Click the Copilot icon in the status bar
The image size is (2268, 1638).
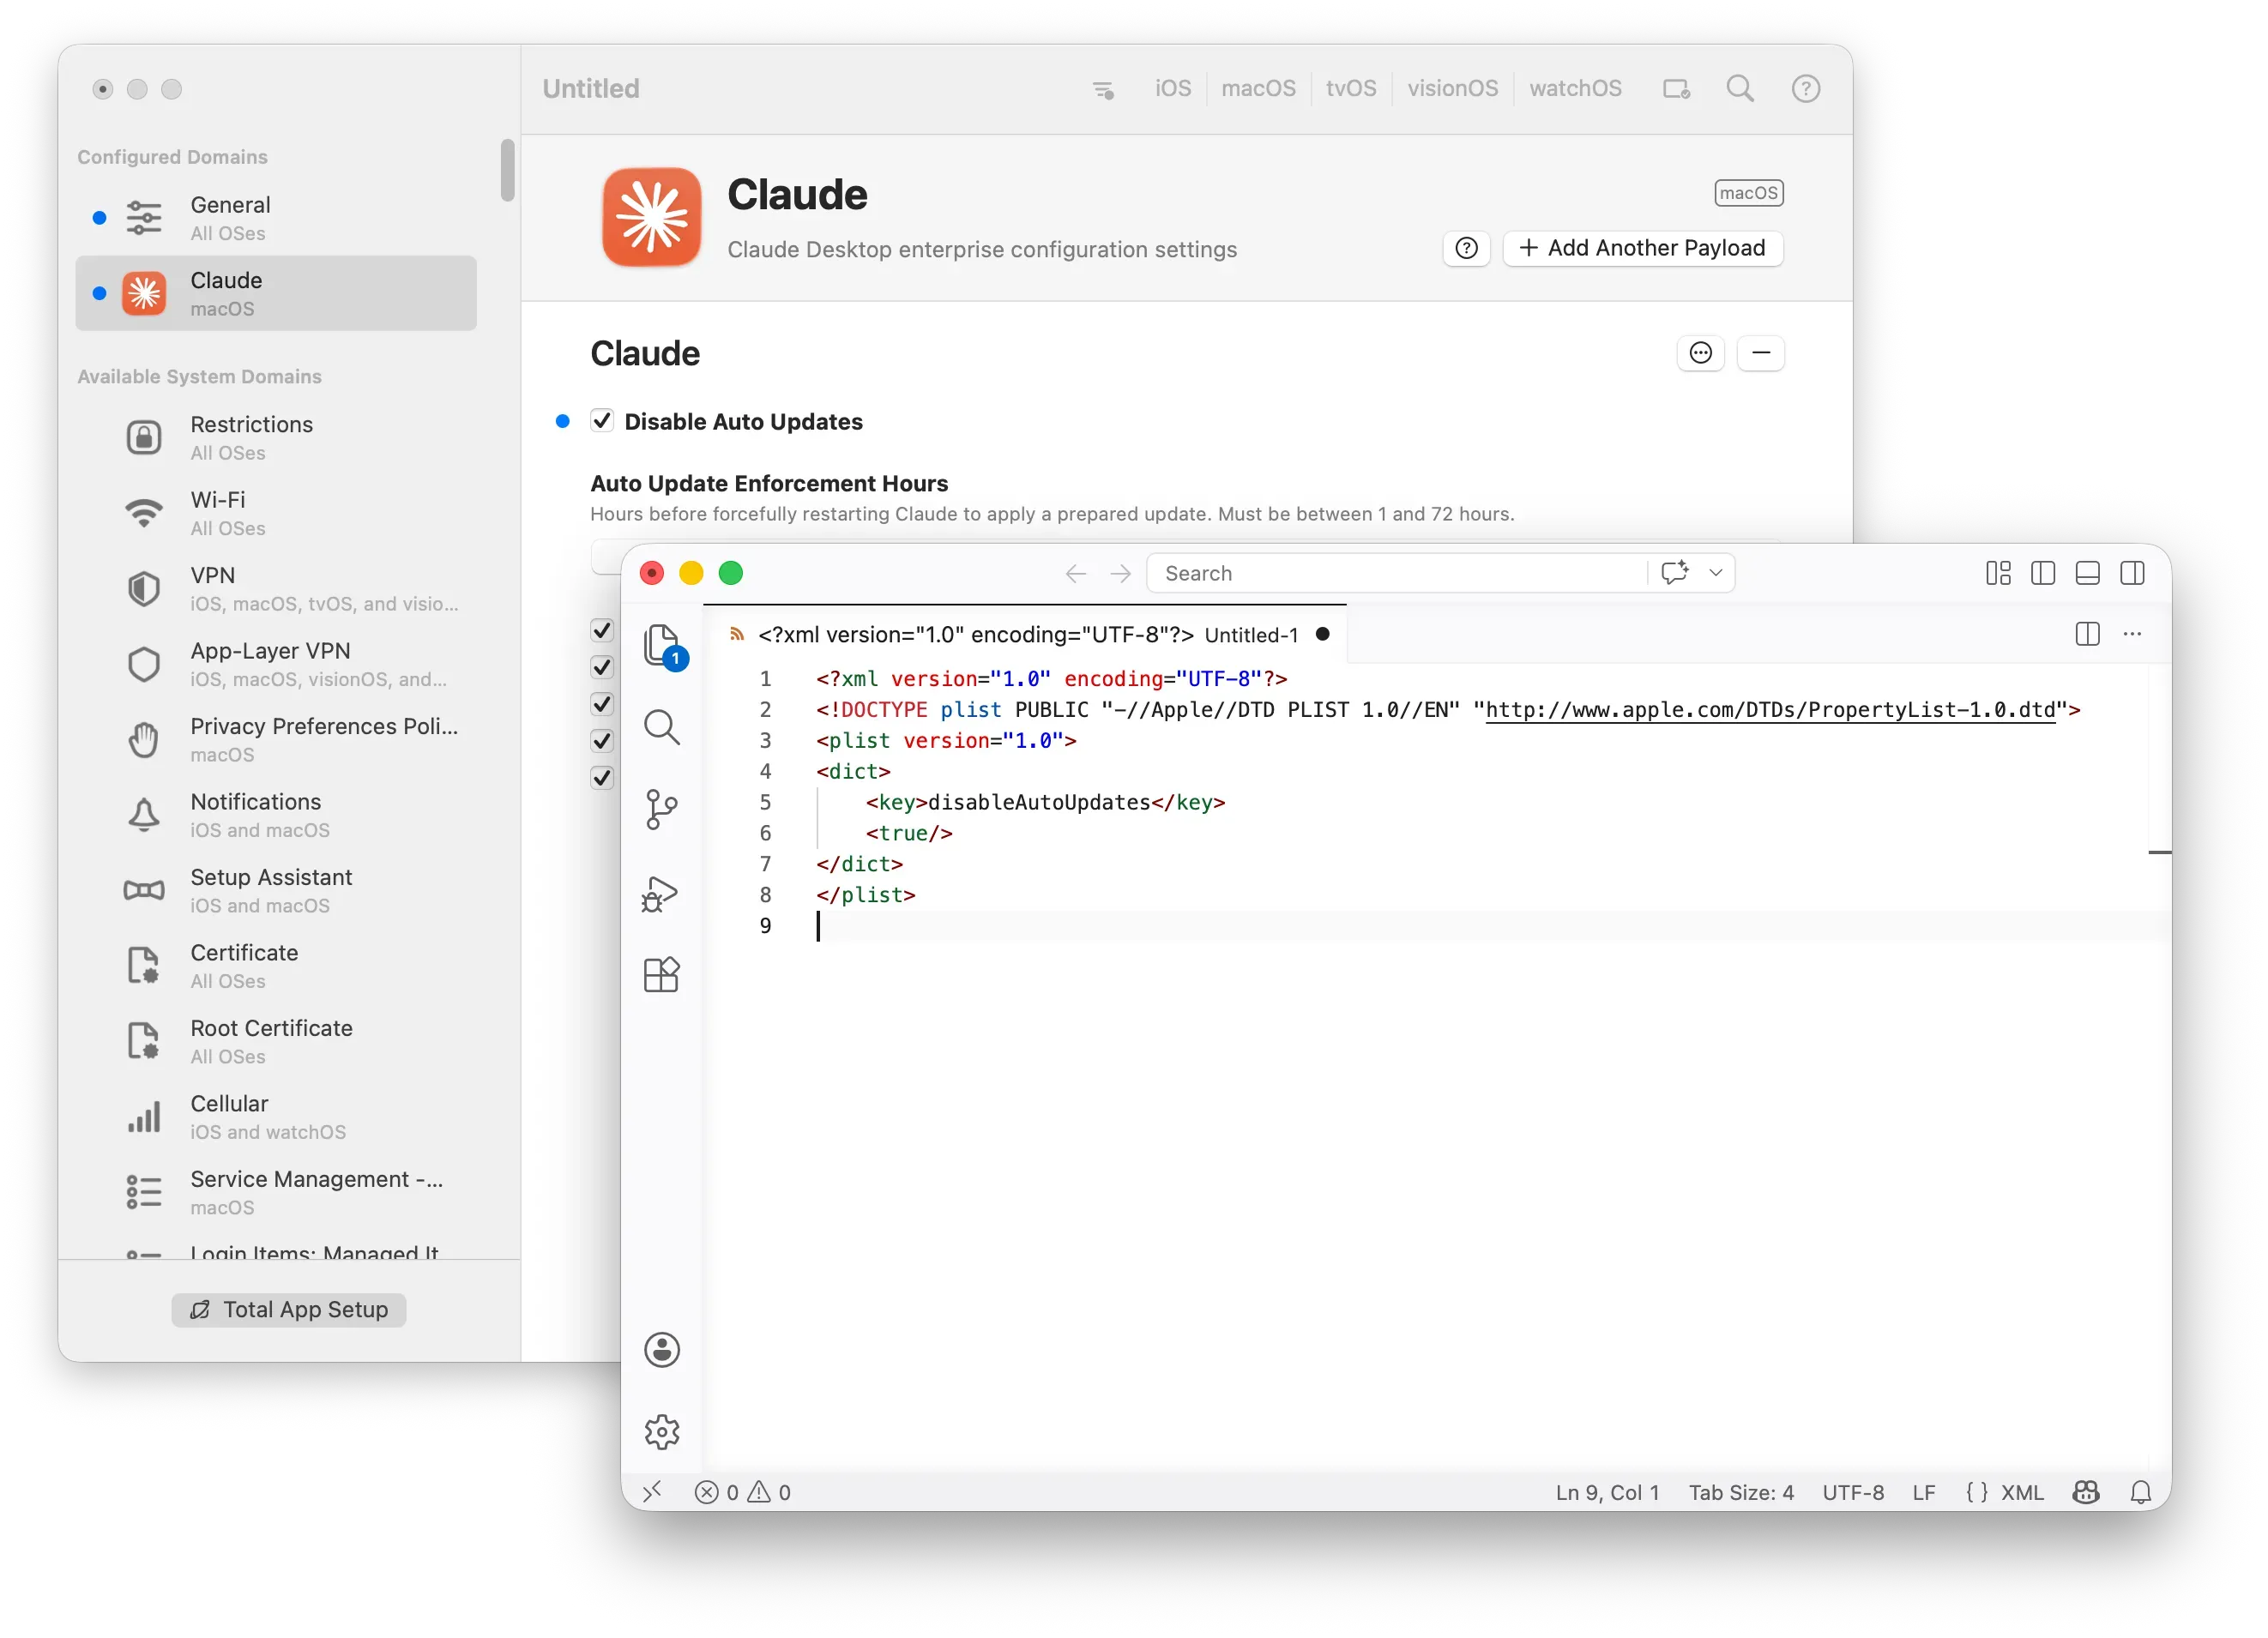(x=2086, y=1491)
